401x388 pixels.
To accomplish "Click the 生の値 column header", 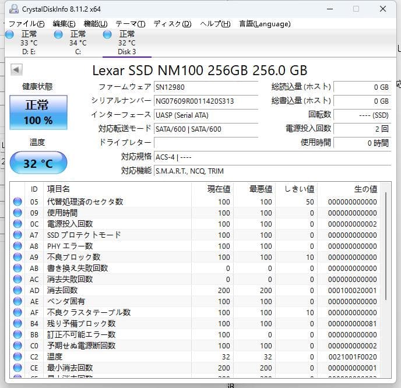I will click(x=349, y=189).
